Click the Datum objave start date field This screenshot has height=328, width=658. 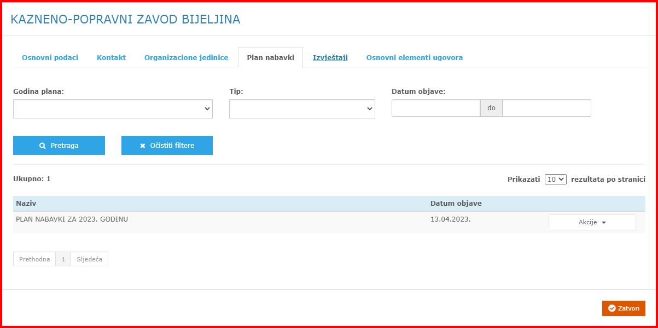coord(436,108)
